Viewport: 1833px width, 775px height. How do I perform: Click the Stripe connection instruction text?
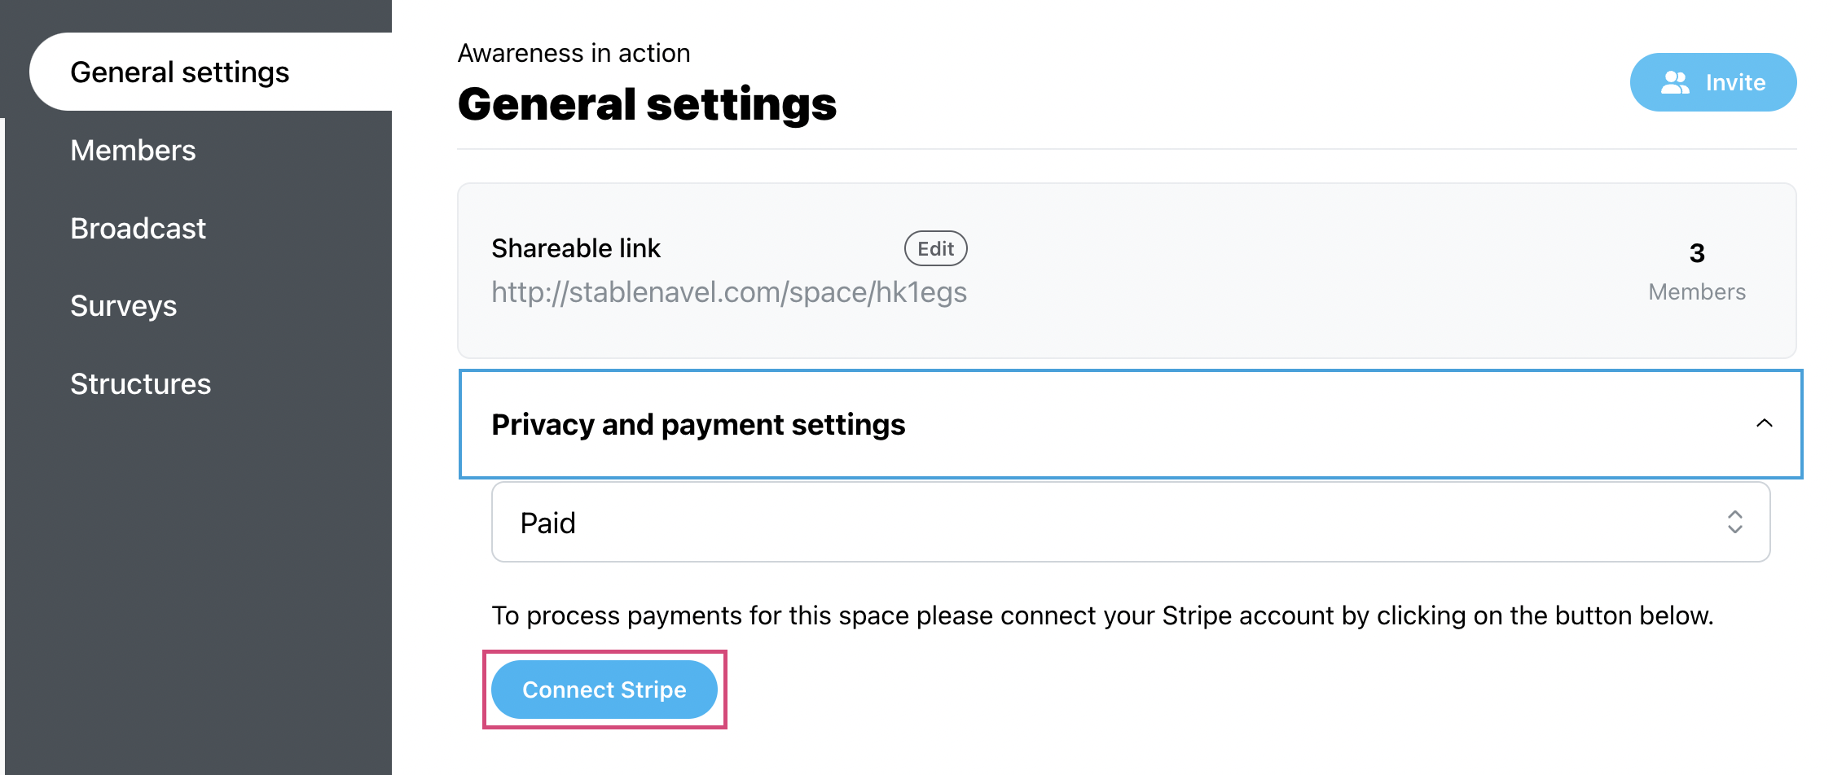1102,615
